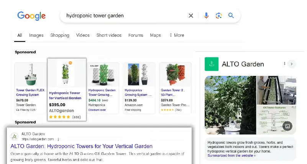Open the three-dot menu beside ALTO Garden panel title

pyautogui.click(x=284, y=64)
